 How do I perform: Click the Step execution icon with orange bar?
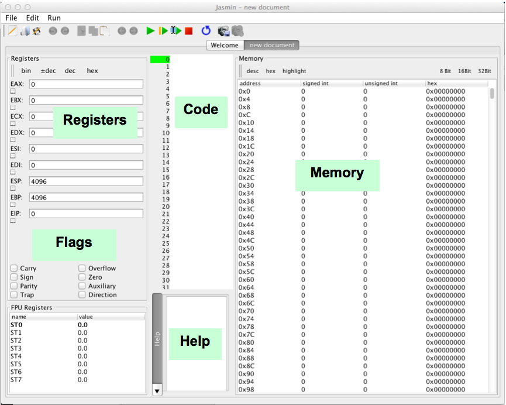click(163, 30)
